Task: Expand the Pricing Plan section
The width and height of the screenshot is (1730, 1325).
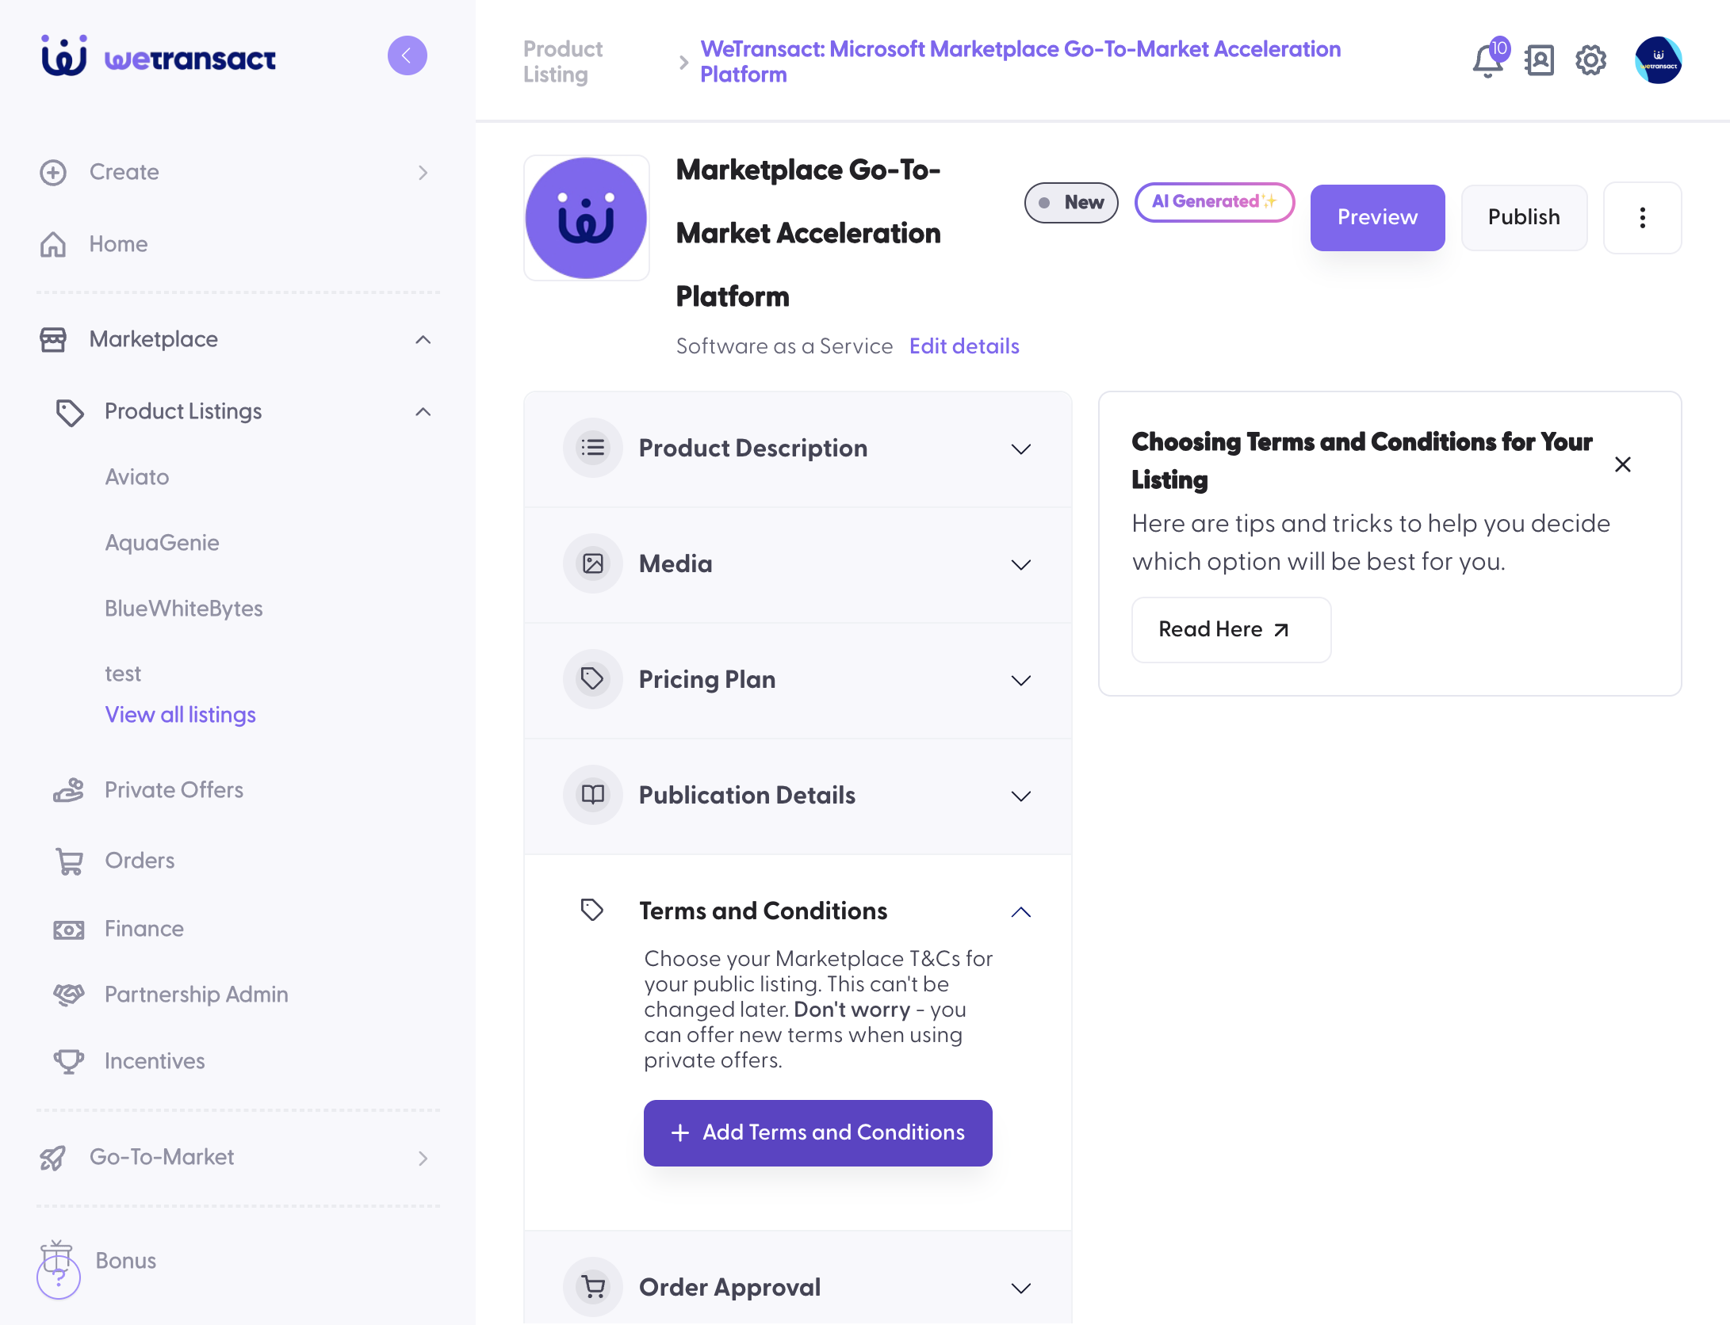Action: pyautogui.click(x=798, y=680)
